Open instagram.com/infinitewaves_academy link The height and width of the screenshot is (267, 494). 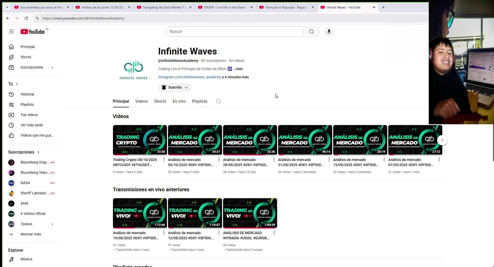190,77
